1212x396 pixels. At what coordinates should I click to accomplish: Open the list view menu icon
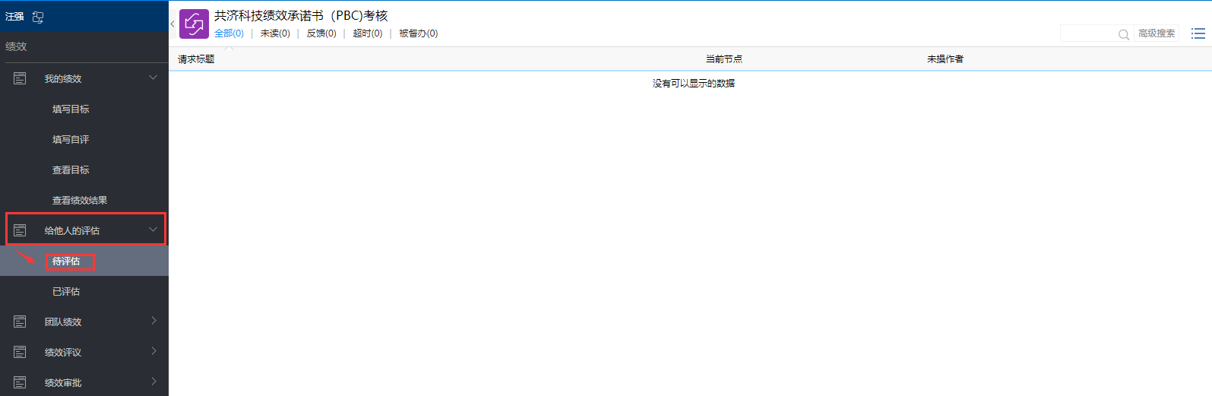tap(1198, 33)
